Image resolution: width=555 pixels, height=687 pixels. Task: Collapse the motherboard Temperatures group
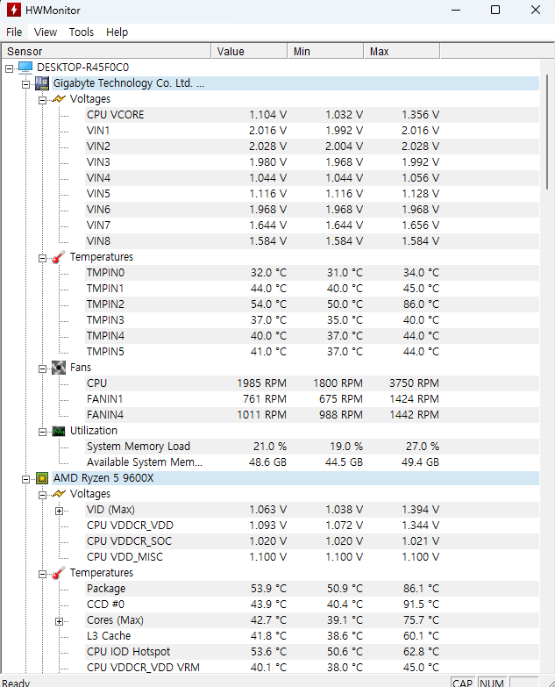pyautogui.click(x=42, y=258)
